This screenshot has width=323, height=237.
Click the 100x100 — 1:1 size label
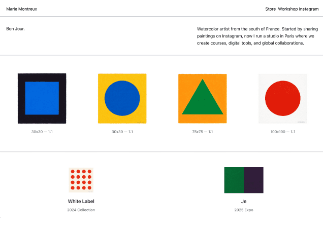pos(283,132)
